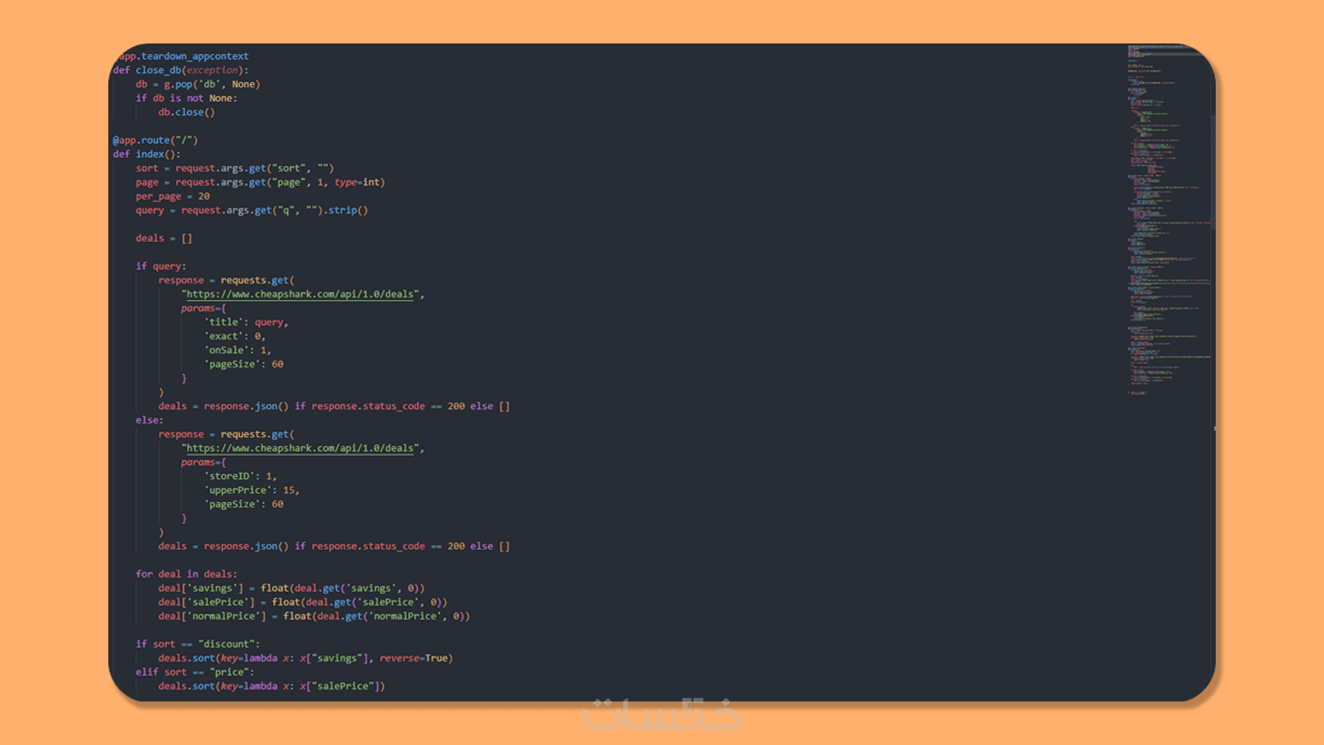Click the def index() function definition

pos(147,155)
